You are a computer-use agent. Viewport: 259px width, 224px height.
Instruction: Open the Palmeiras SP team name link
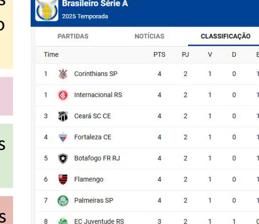tap(94, 201)
